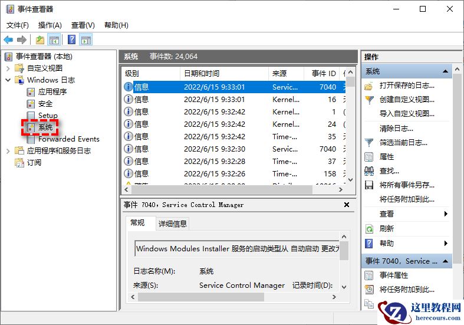Sort by the 来源 column header
Screen dimensions: 464x325
[286, 73]
